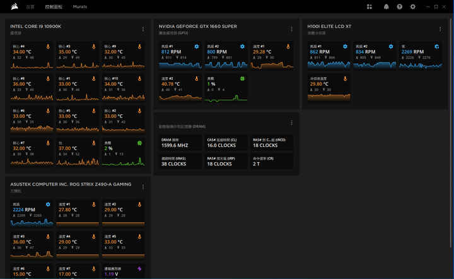This screenshot has width=454, height=279.
Task: Click the purple lightning icon on 1.19 V tile
Action: click(x=139, y=268)
